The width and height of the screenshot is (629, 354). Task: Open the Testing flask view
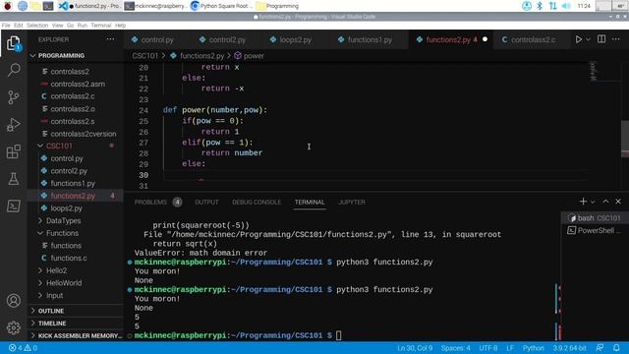(13, 179)
